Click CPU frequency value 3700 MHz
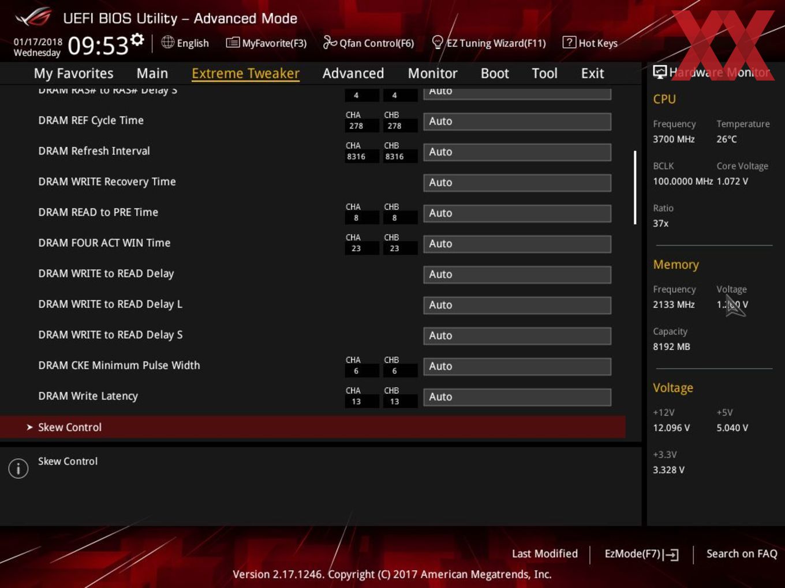 point(674,139)
